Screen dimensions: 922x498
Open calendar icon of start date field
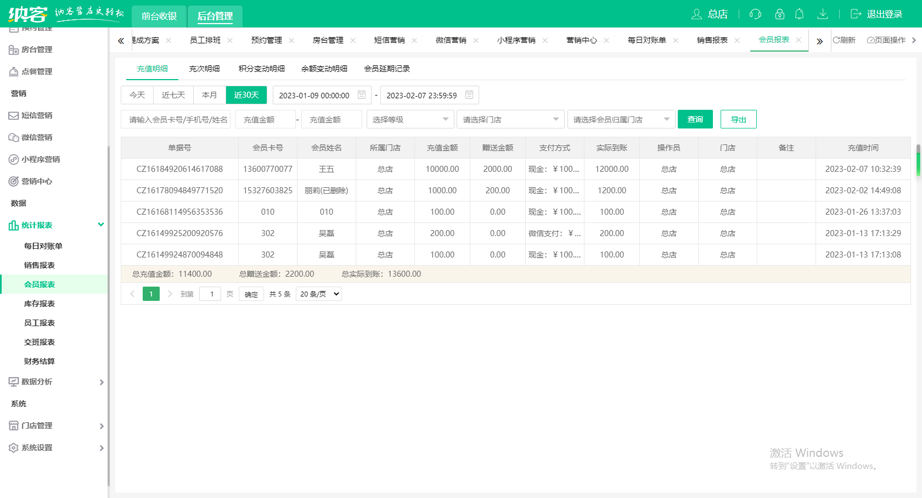(x=362, y=94)
